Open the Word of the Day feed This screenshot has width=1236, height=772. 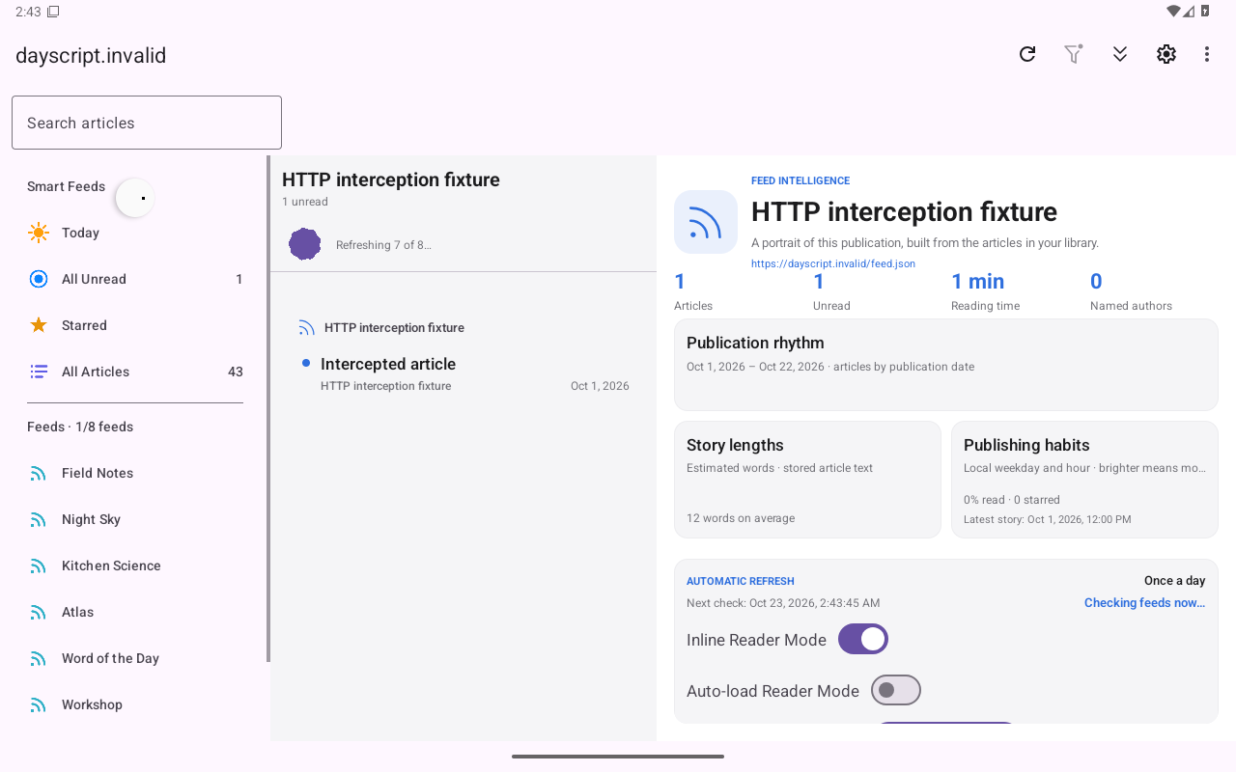135,658
